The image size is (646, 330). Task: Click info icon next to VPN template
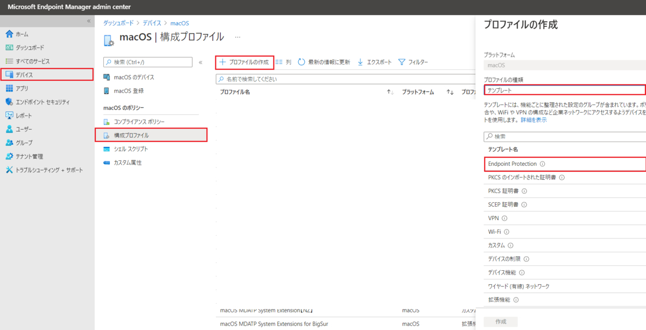pos(504,218)
